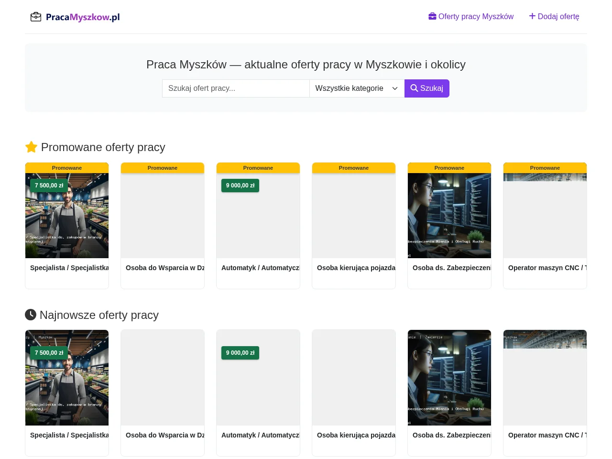Click Promowane label on Operator maszyn CNC card
The image size is (612, 459).
point(545,168)
